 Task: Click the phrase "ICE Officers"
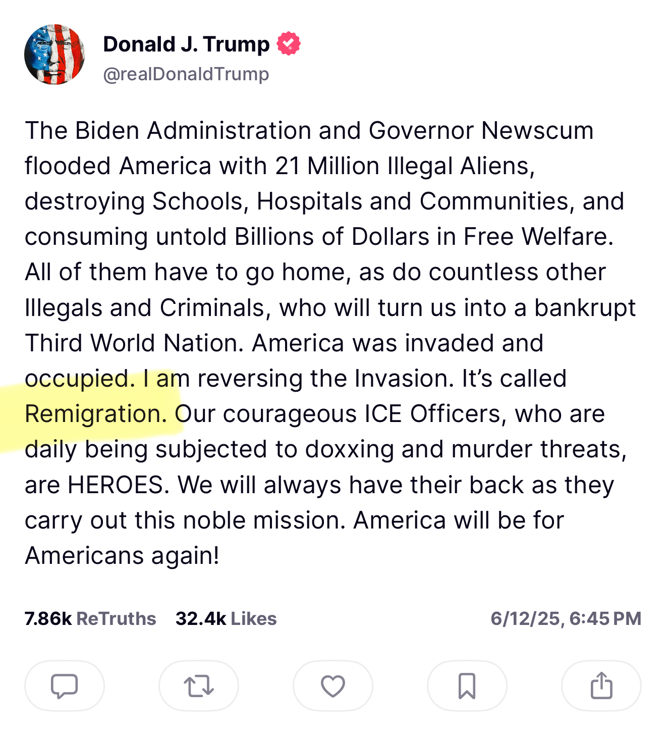(435, 414)
